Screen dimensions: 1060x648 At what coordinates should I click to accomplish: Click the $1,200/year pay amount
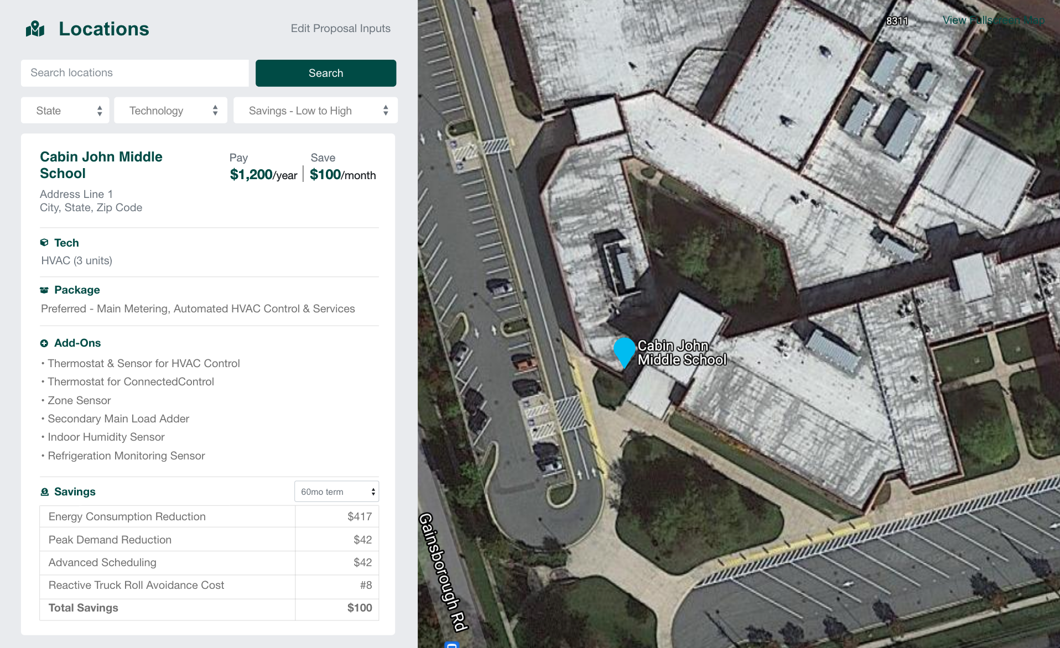(x=263, y=175)
